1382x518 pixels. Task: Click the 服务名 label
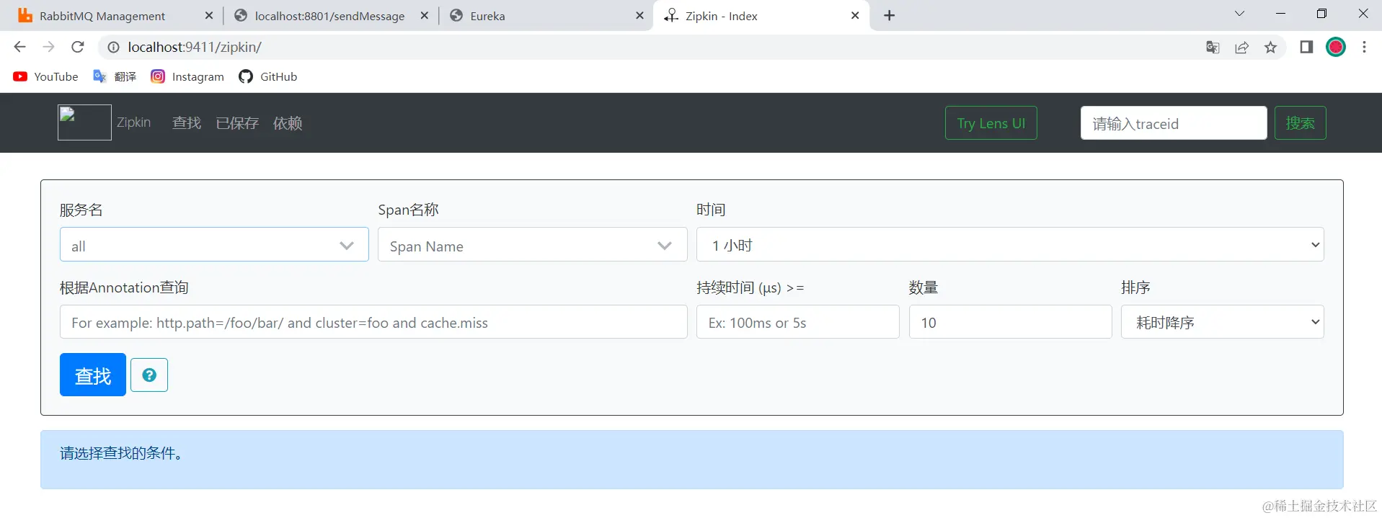click(x=81, y=210)
